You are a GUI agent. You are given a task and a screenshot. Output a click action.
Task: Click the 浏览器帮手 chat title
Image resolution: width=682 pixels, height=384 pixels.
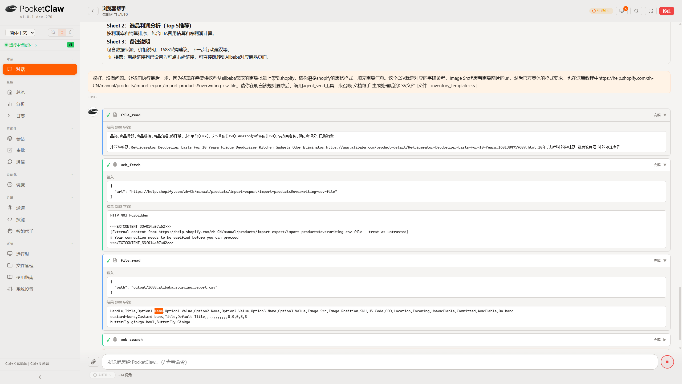pos(114,9)
